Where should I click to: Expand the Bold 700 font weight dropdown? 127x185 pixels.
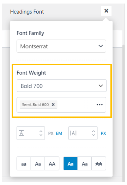[62, 86]
